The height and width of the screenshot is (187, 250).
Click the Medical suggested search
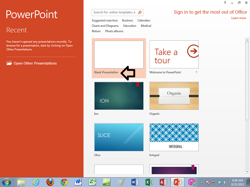click(x=146, y=26)
